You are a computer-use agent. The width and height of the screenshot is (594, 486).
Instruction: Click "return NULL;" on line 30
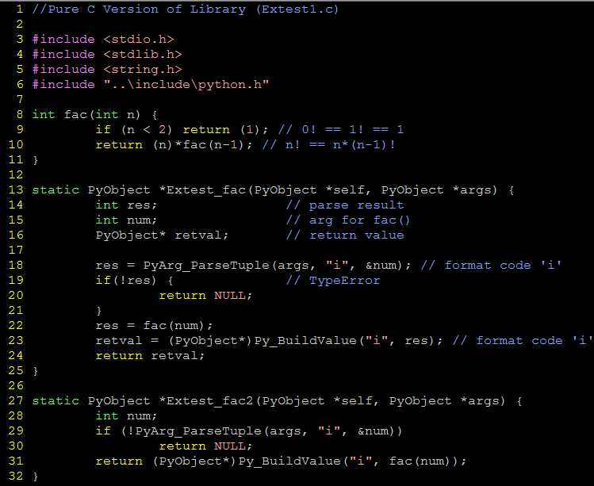point(205,446)
